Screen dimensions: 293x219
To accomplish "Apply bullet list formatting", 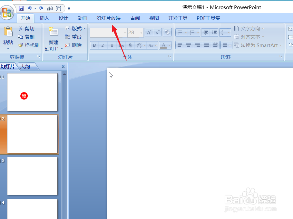I will (x=180, y=33).
